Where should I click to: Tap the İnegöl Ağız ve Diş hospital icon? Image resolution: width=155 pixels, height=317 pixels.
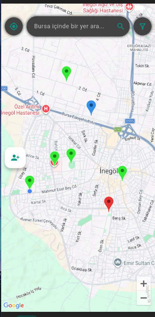tap(129, 7)
